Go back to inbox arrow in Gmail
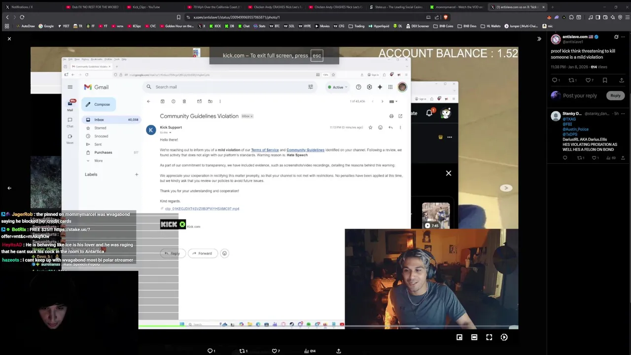Viewport: 631px width, 355px height. [x=148, y=102]
